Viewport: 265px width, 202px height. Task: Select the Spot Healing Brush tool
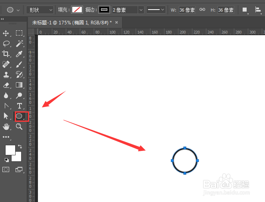tap(6, 64)
